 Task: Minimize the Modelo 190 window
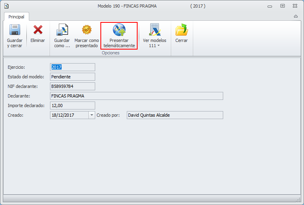pos(270,6)
